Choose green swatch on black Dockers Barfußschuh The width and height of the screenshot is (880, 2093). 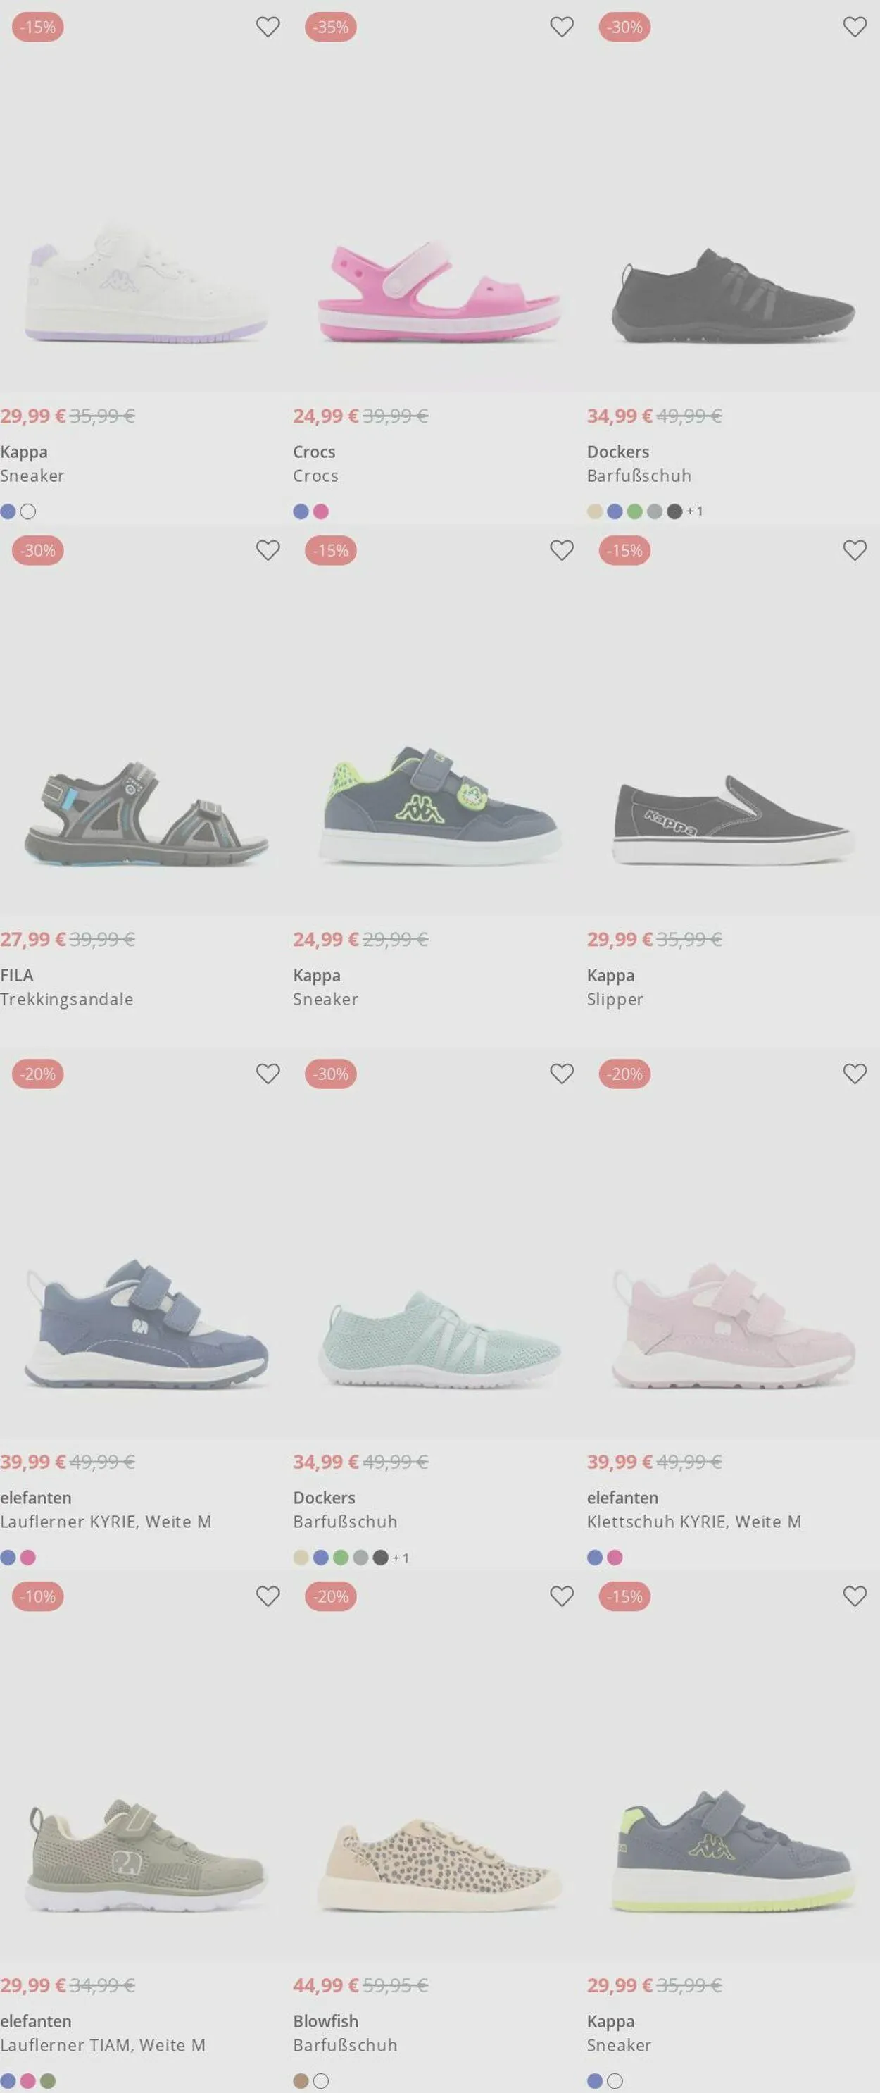[635, 511]
